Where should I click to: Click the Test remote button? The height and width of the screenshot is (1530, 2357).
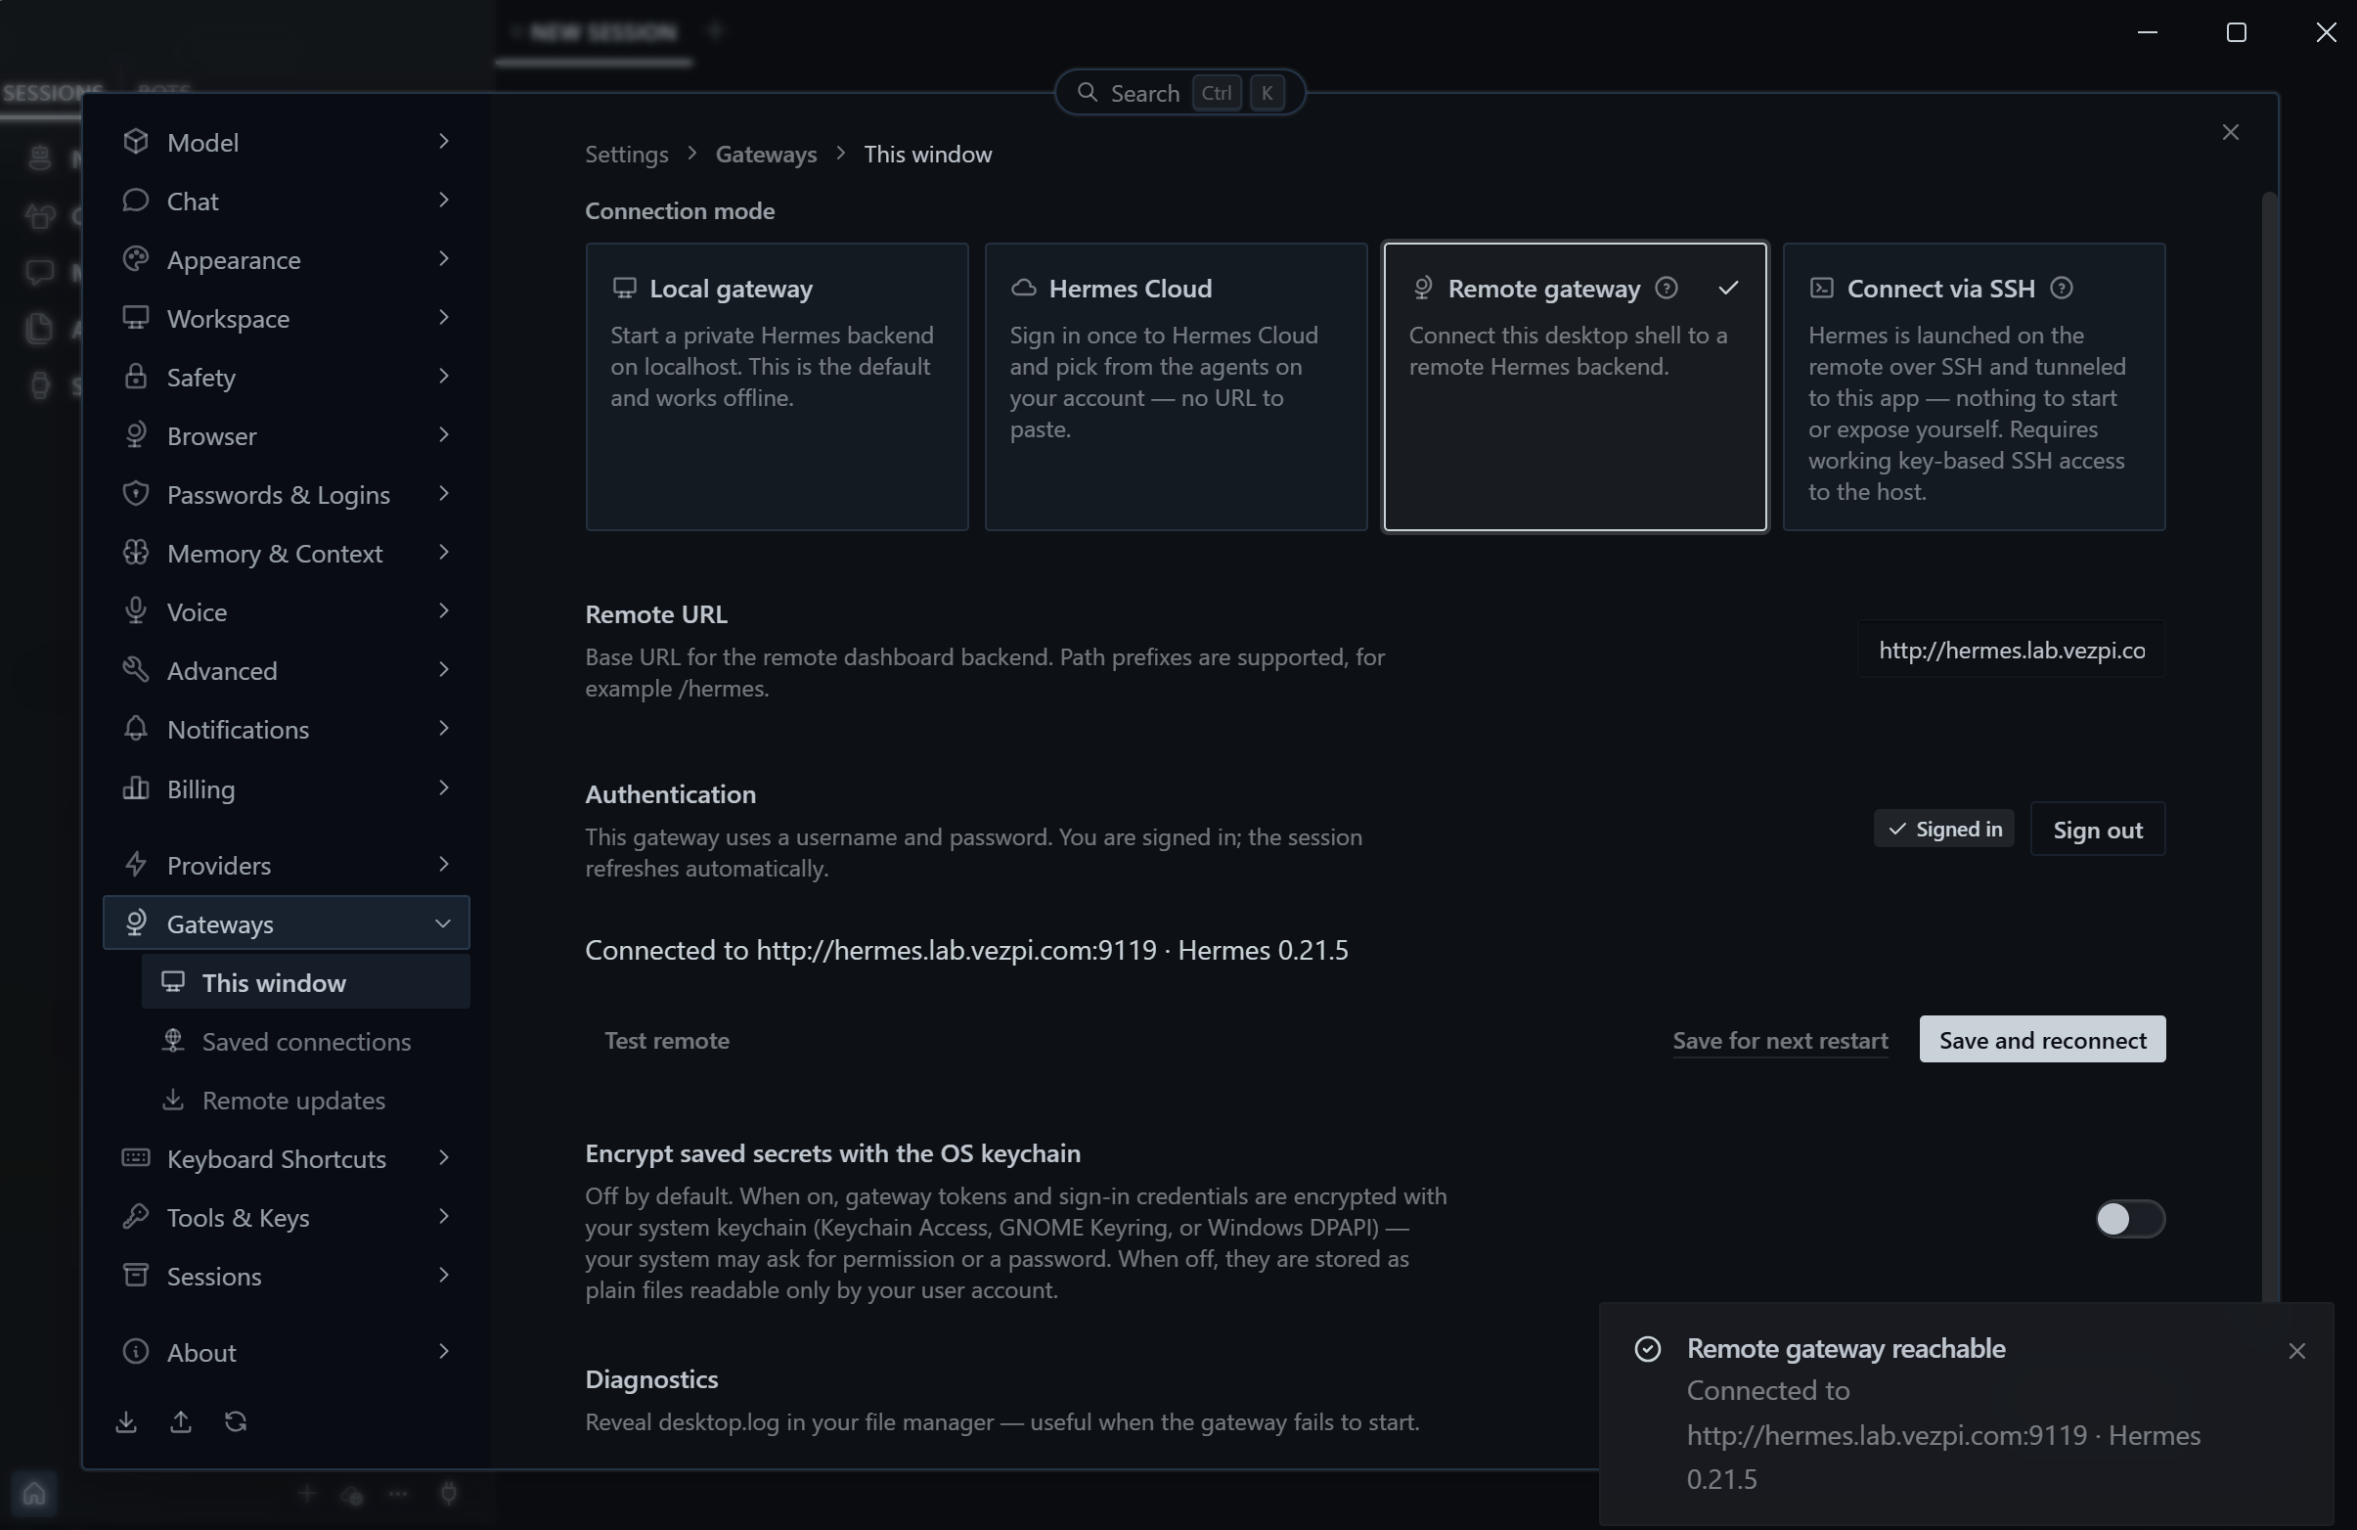tap(666, 1040)
